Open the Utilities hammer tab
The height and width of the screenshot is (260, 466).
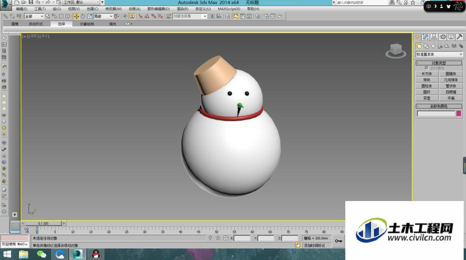[x=459, y=37]
